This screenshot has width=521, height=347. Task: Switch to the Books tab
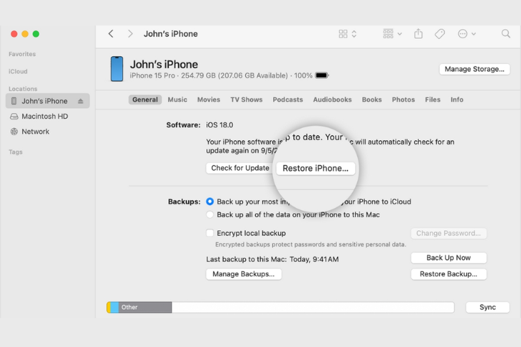pyautogui.click(x=372, y=100)
